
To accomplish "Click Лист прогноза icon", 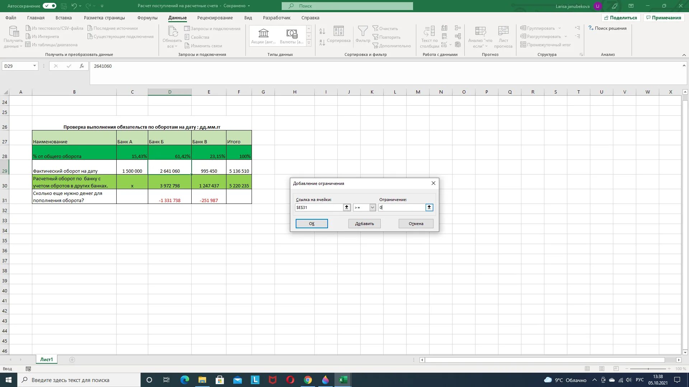I will point(503,32).
